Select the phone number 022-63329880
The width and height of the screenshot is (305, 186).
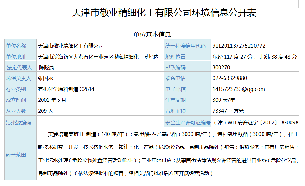230,78
